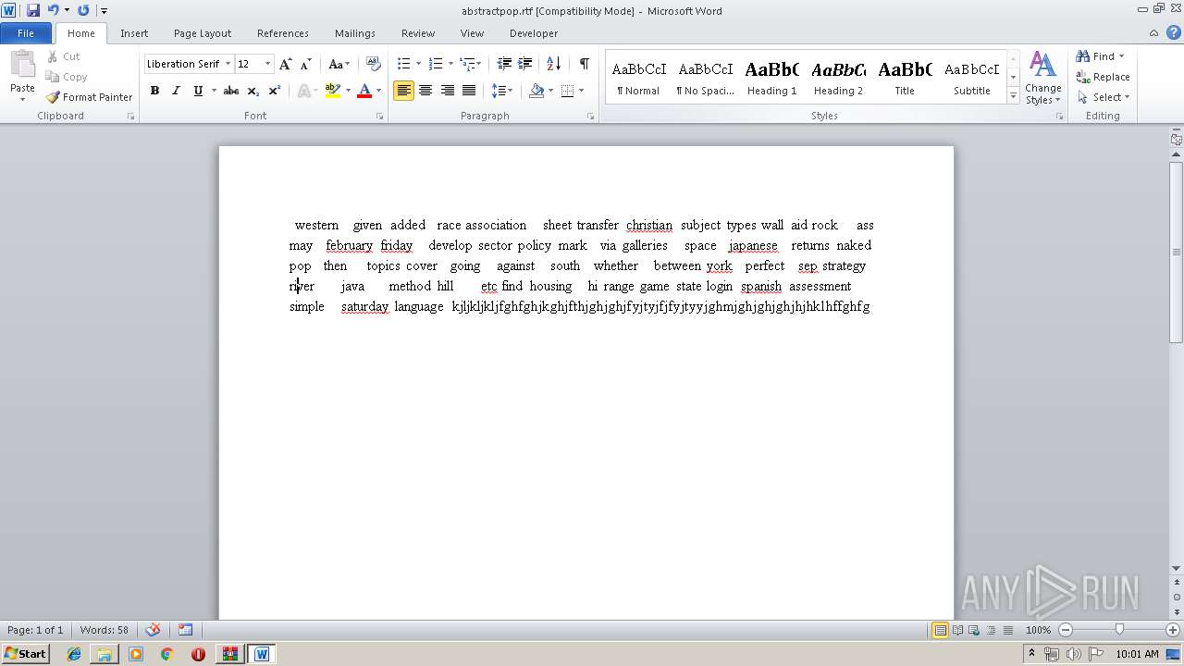
Task: Center align the paragraph text
Action: 425,91
